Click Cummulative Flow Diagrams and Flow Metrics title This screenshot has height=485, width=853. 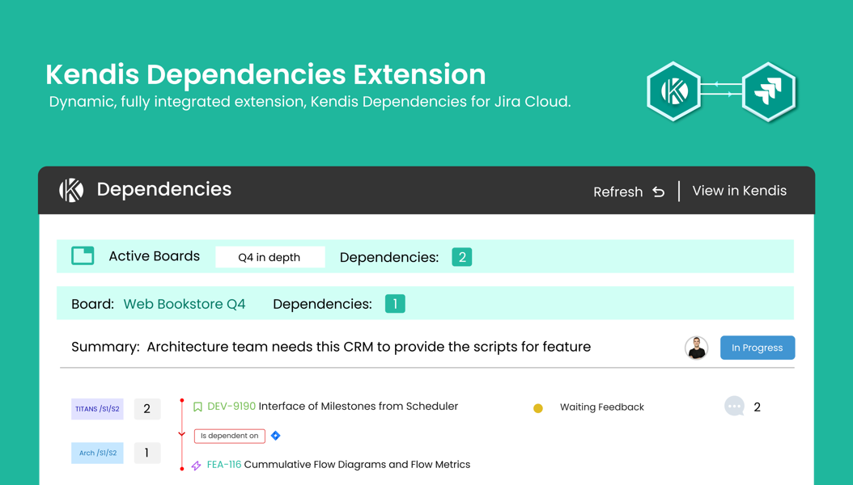click(357, 464)
